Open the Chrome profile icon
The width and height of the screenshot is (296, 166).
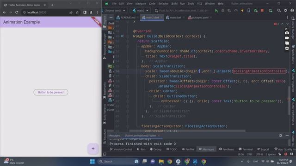pyautogui.click(x=91, y=12)
